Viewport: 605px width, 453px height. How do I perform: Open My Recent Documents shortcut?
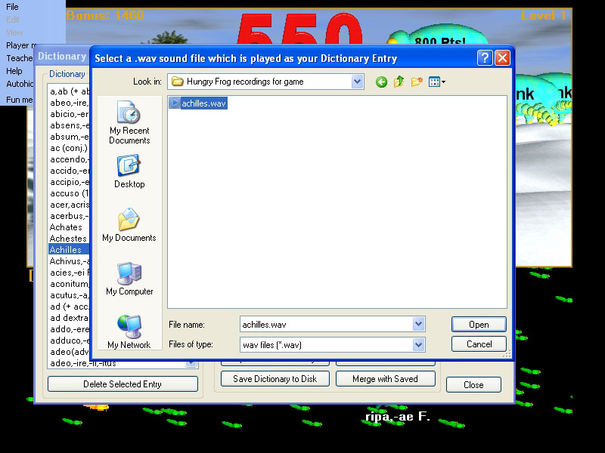129,123
